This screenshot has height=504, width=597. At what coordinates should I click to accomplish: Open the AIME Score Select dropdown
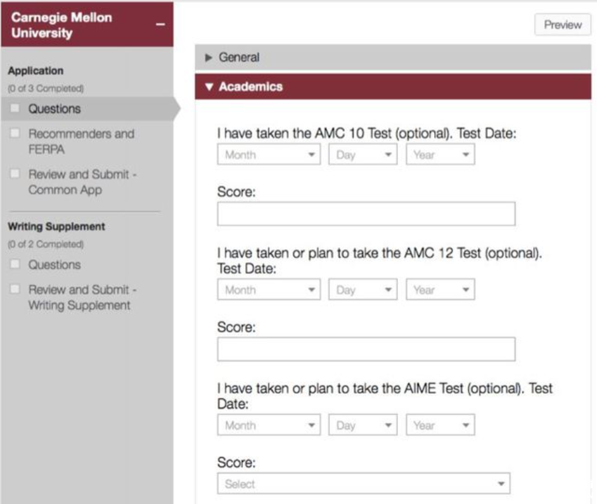click(364, 484)
